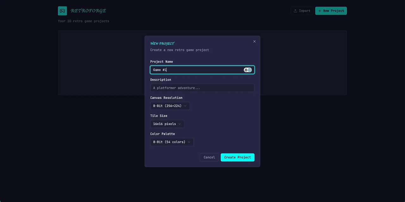Focus the Project Name text field

(202, 70)
